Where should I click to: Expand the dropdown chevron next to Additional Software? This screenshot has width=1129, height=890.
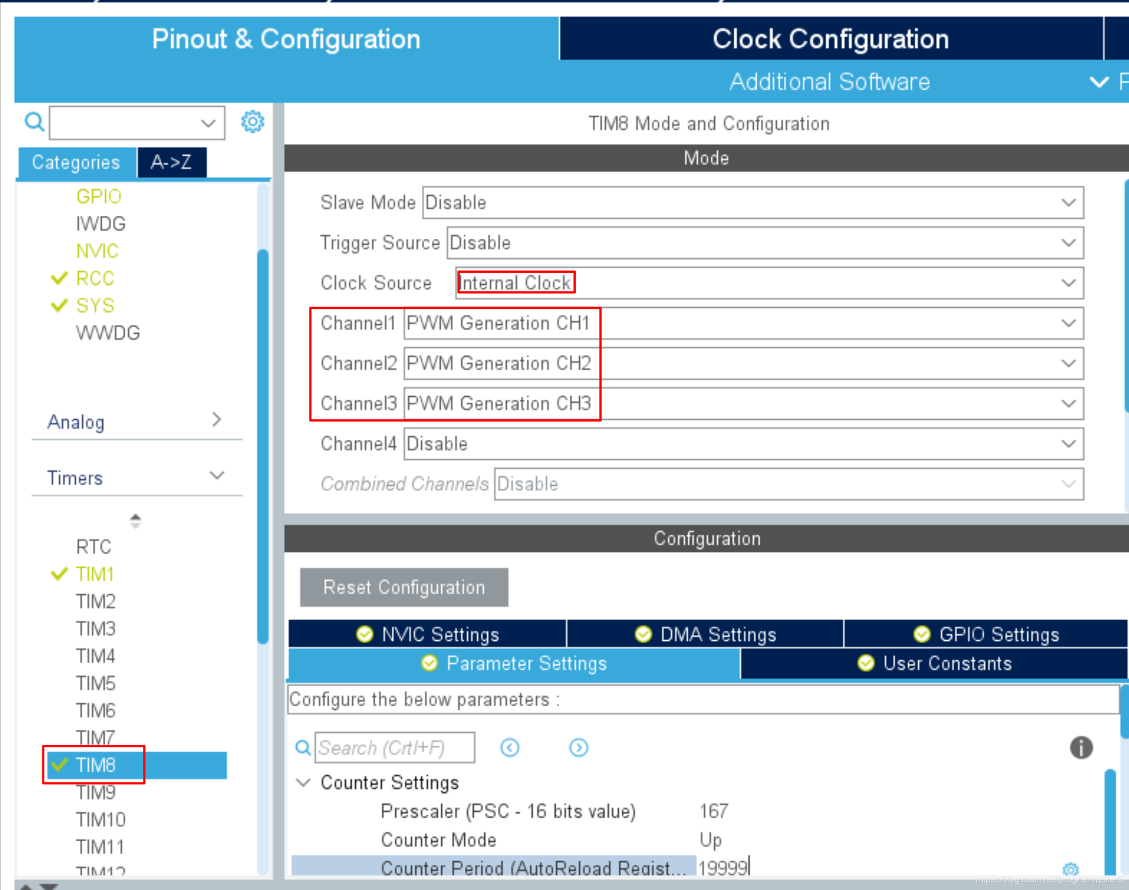point(1099,82)
